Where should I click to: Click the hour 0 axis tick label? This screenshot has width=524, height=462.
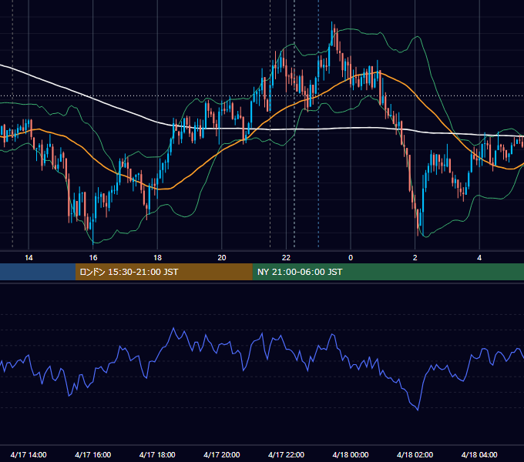point(351,258)
